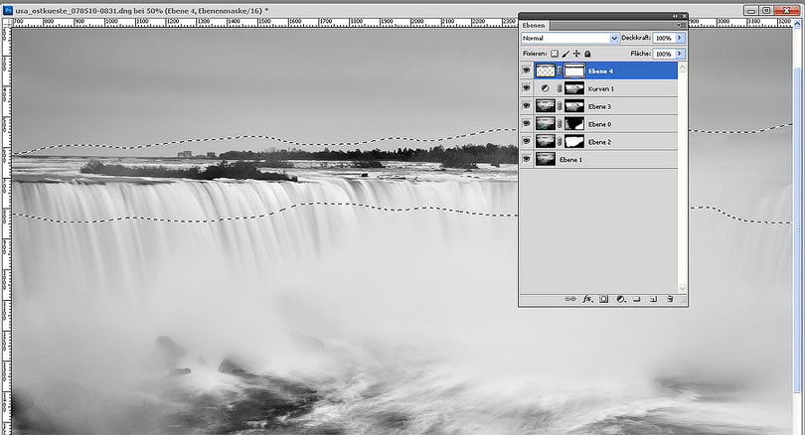The width and height of the screenshot is (805, 435).
Task: Select layer named Ebene 4
Action: click(x=600, y=71)
